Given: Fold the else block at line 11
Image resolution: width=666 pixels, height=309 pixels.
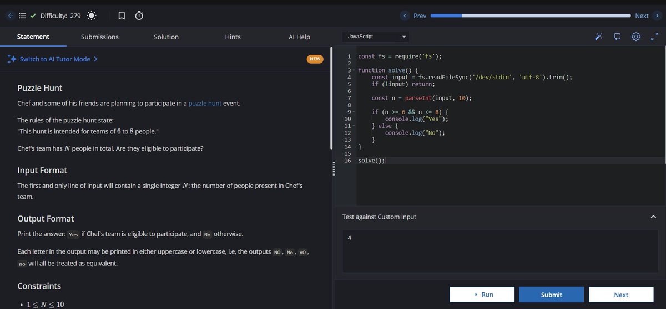Looking at the screenshot, I should [x=355, y=126].
